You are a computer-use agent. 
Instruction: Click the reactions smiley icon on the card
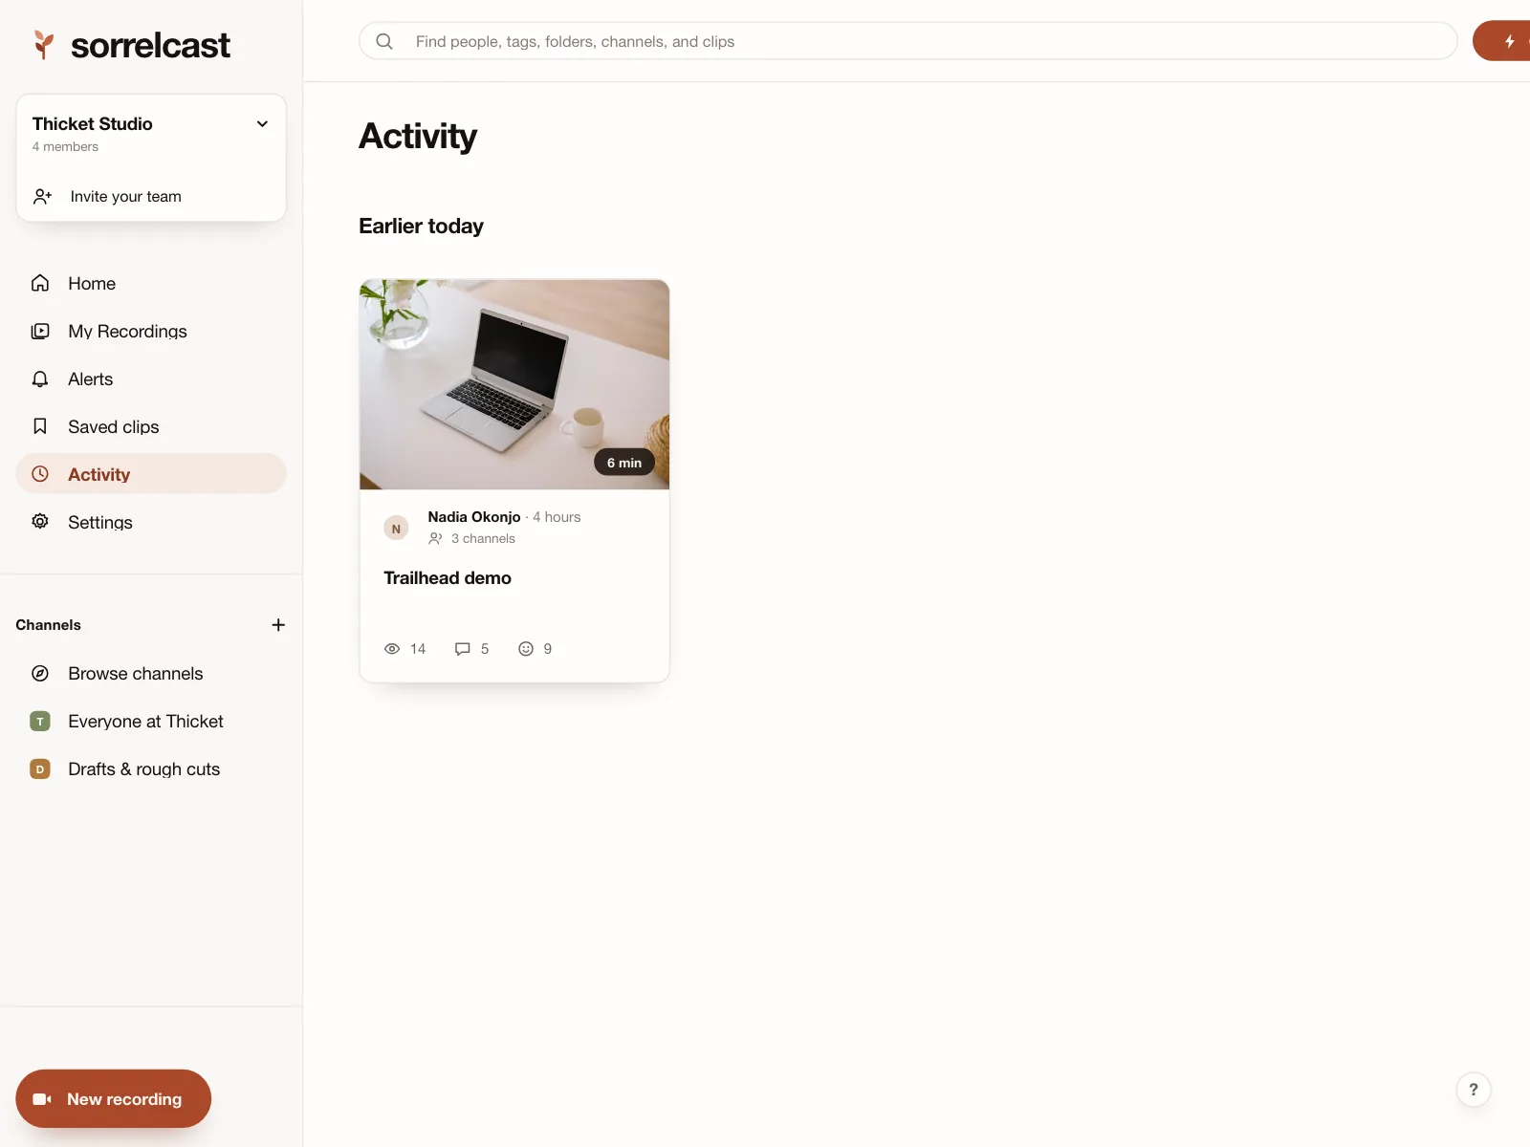pyautogui.click(x=526, y=649)
